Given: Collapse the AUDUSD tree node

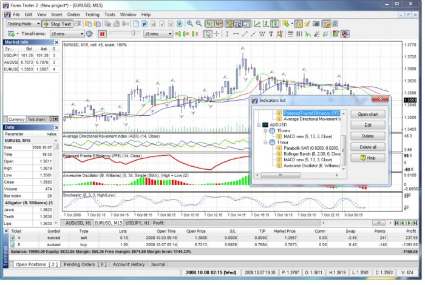Looking at the screenshot, I should pos(258,126).
